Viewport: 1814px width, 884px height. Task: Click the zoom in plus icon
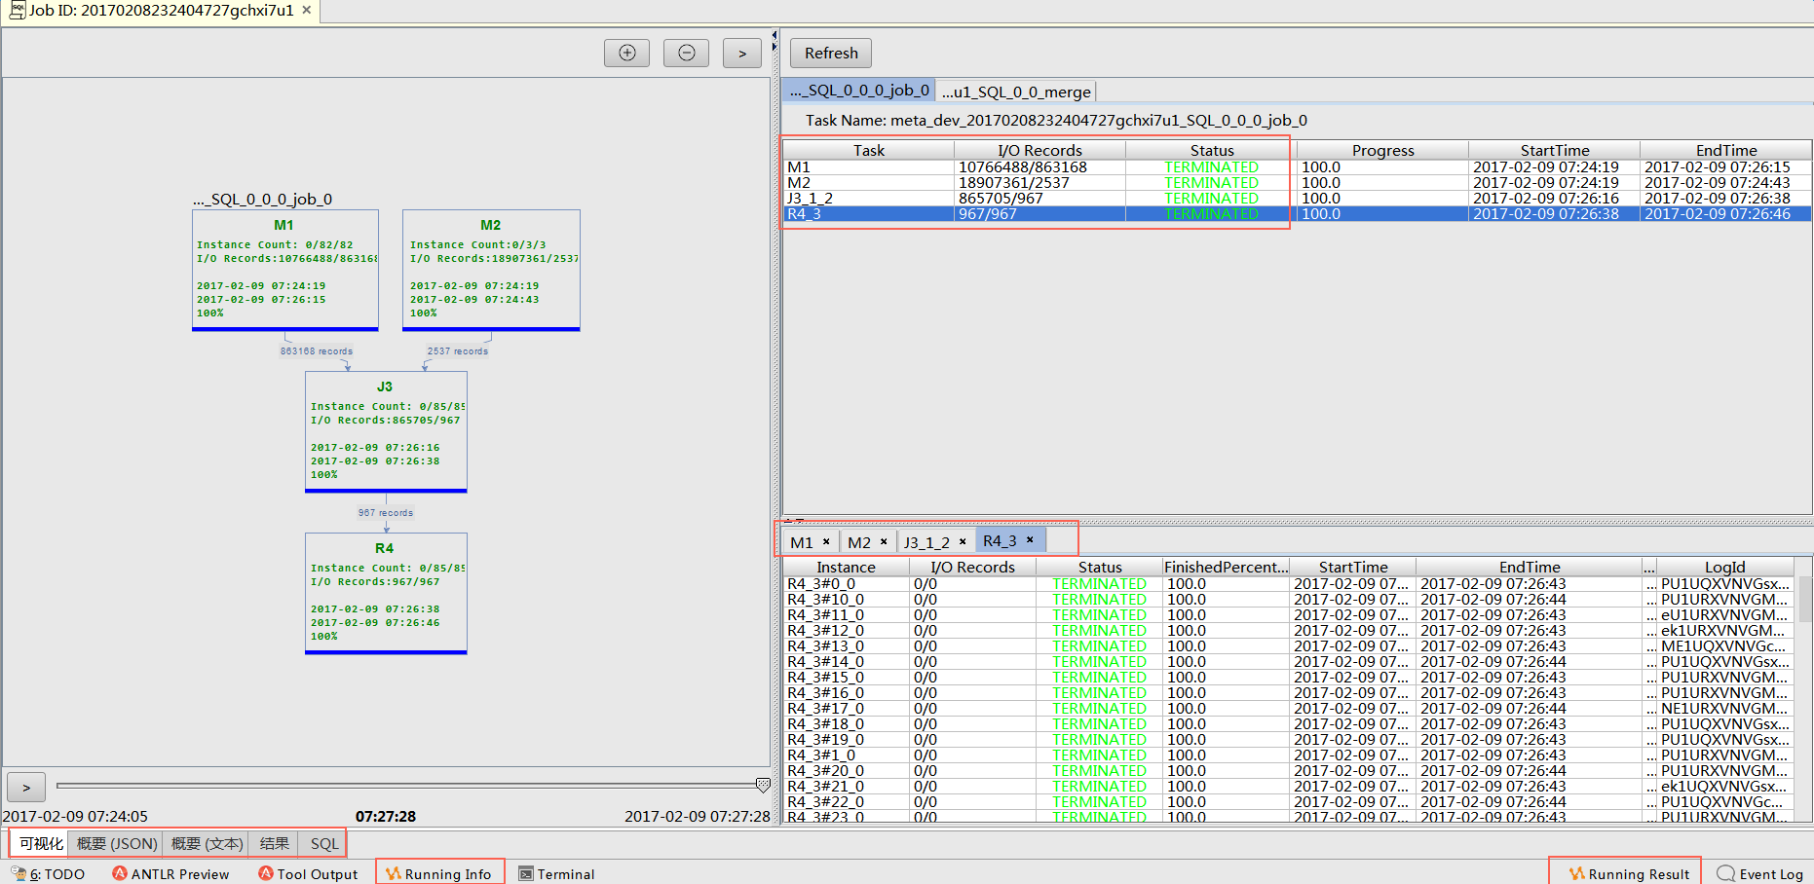click(626, 54)
